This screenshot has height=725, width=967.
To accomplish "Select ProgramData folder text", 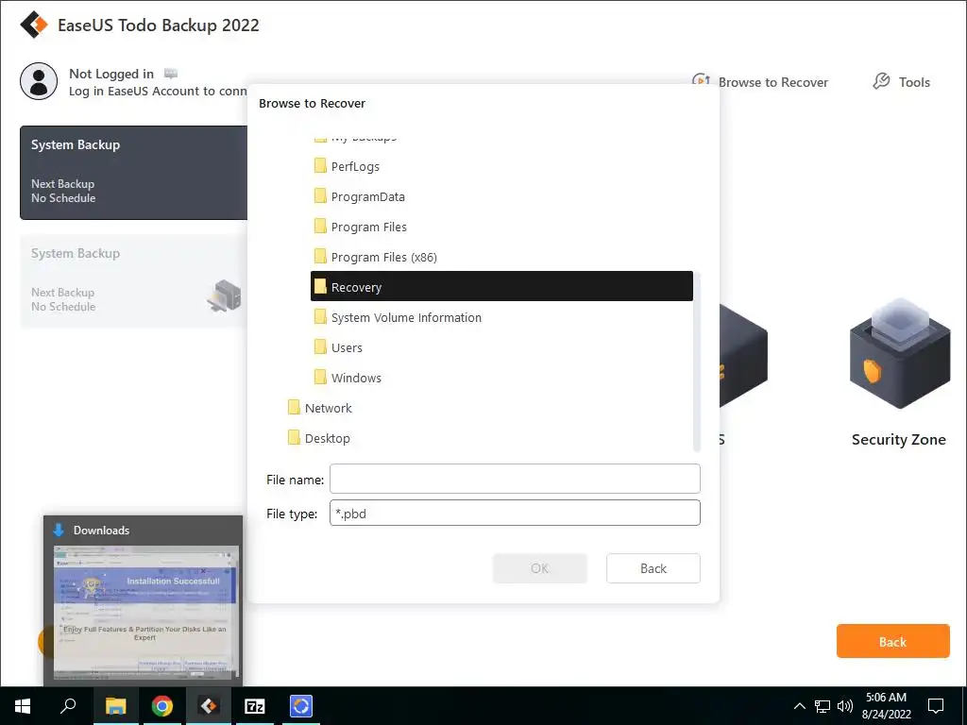I will point(368,196).
